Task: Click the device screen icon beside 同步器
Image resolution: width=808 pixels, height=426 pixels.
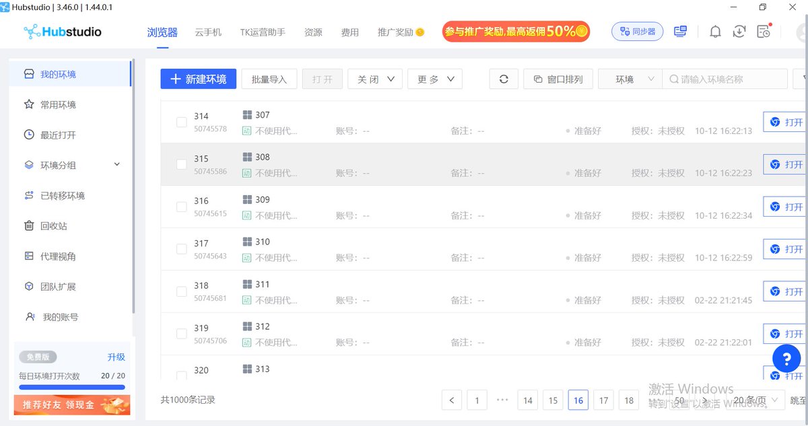Action: [680, 32]
